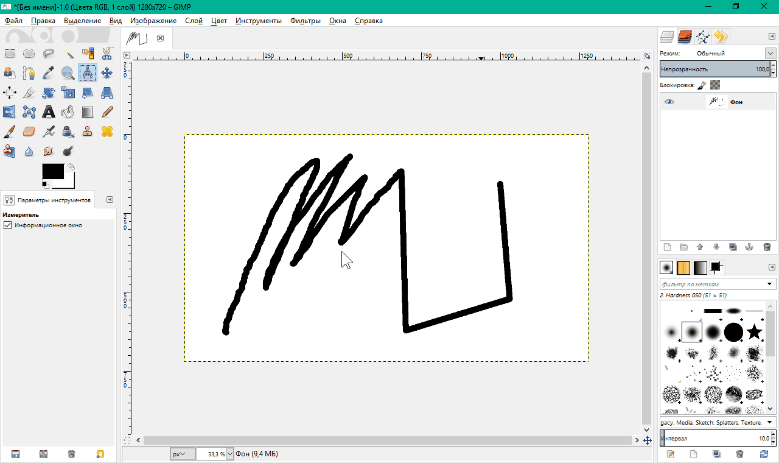This screenshot has height=463, width=779.
Task: Open the px units dropdown
Action: 182,454
